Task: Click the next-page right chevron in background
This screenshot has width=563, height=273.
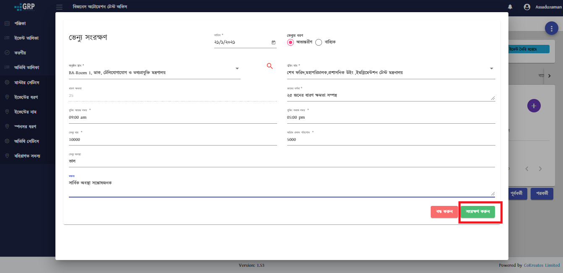Action: pos(540,169)
